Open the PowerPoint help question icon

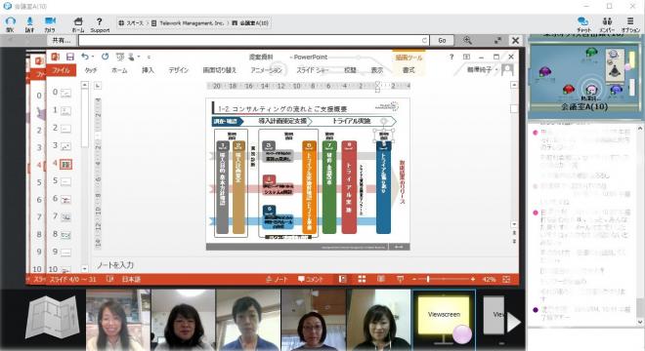click(x=451, y=57)
